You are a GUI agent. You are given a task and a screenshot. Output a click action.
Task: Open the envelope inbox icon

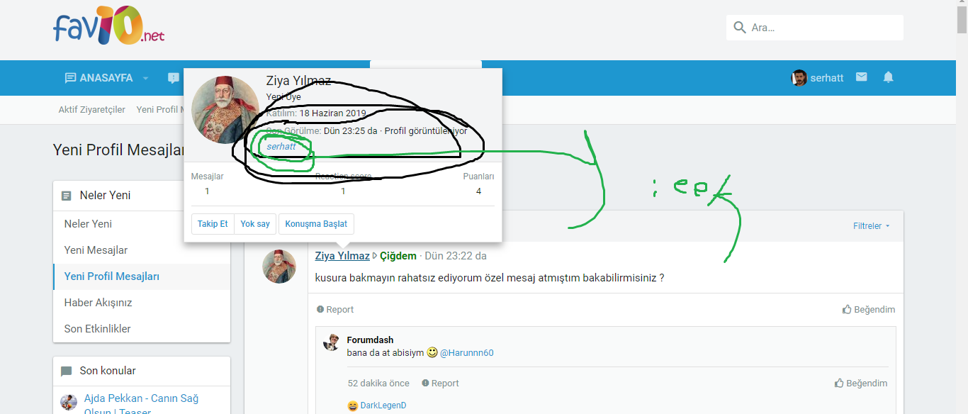pyautogui.click(x=861, y=77)
